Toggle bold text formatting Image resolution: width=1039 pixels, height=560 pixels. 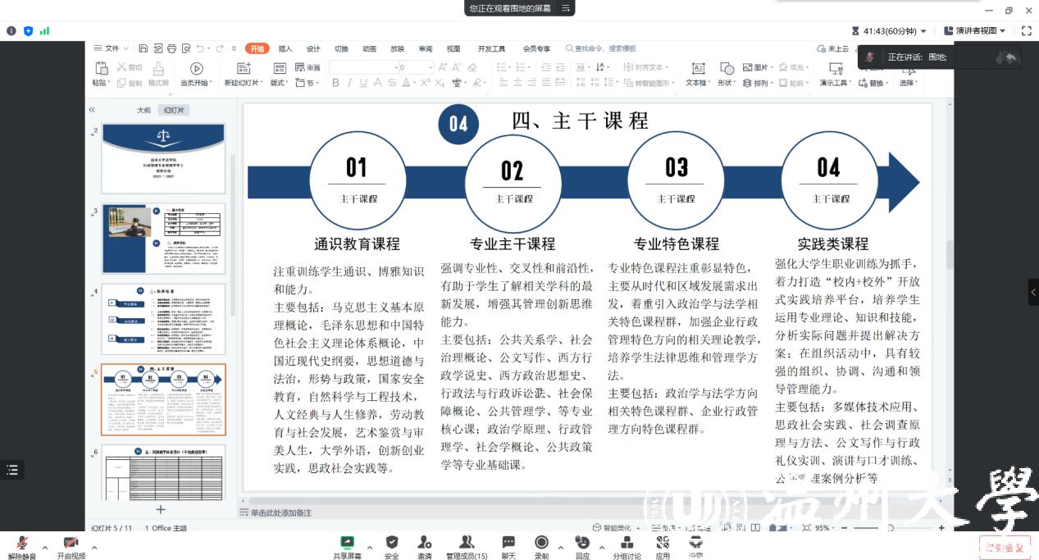pos(335,83)
